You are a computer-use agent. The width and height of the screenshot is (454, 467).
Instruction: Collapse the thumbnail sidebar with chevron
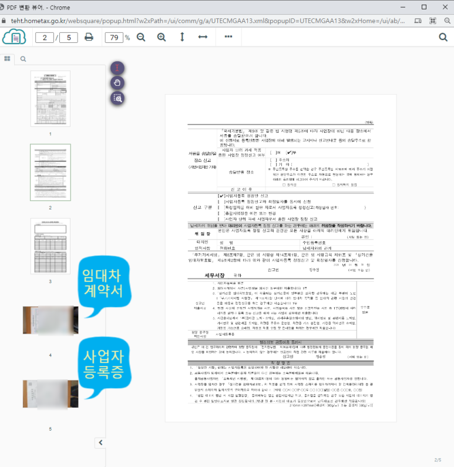coord(100,442)
